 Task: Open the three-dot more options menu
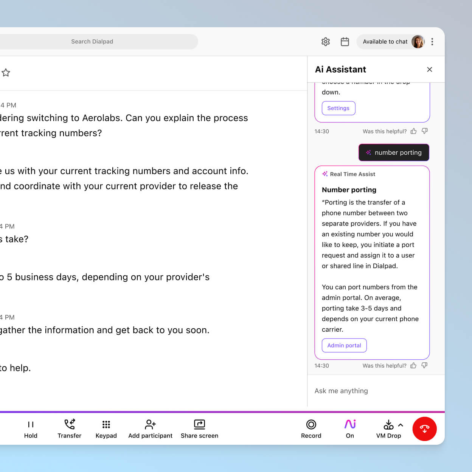(x=432, y=42)
